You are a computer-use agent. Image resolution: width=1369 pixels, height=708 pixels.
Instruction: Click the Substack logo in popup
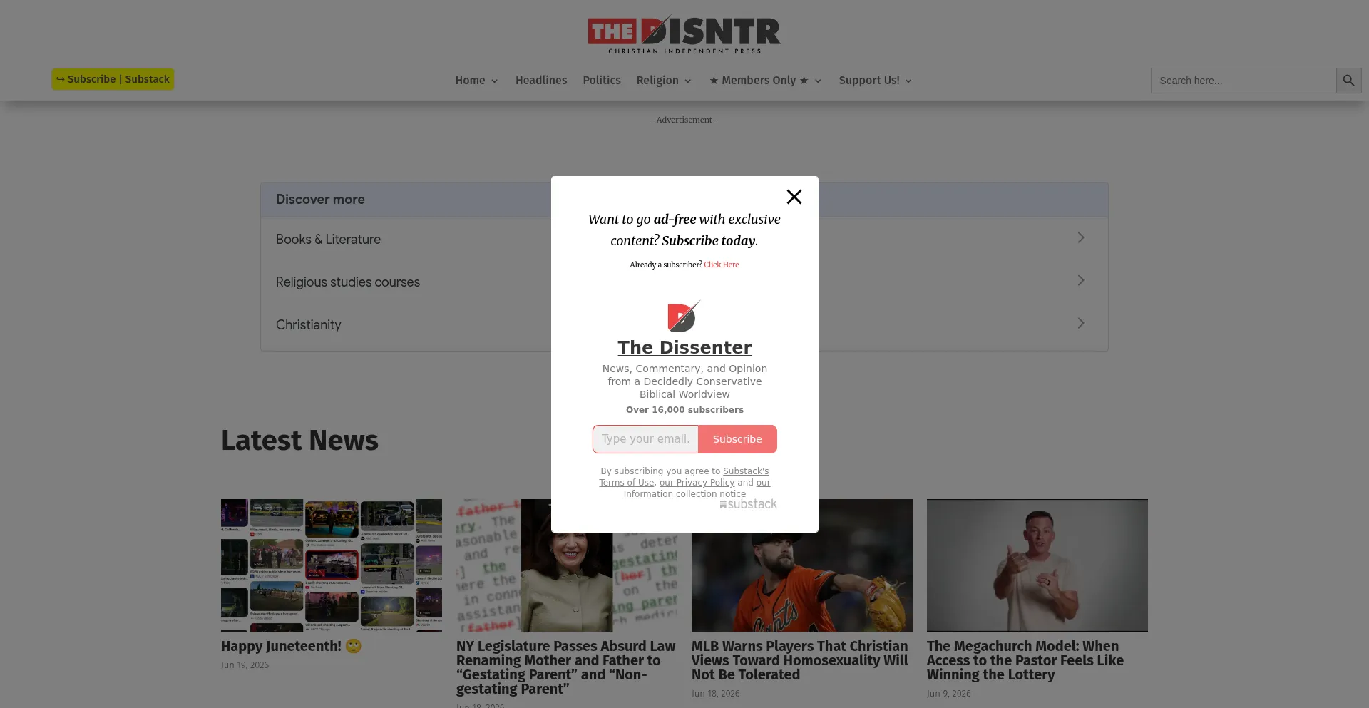[748, 504]
